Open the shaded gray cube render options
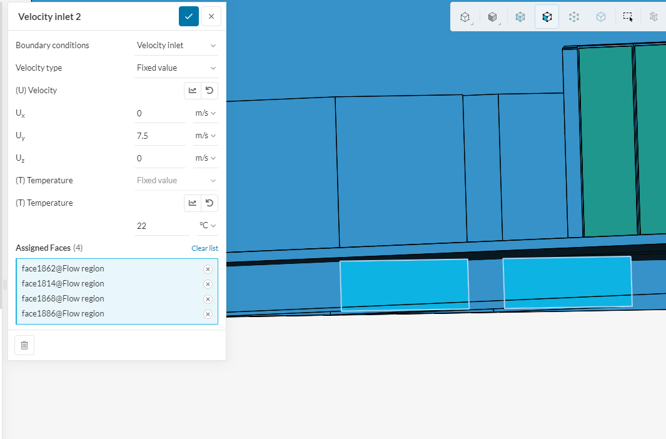Image resolution: width=666 pixels, height=439 pixels. pos(493,17)
